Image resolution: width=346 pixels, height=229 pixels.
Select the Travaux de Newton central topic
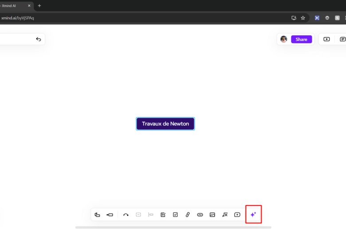point(165,124)
